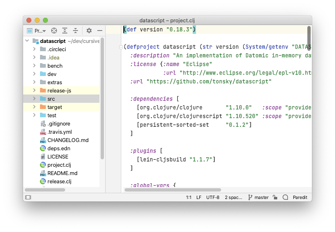Select the extras folder icon
This screenshot has width=335, height=232.
tap(43, 82)
